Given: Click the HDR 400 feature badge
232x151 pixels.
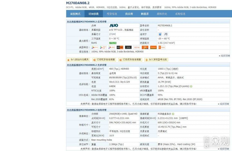Looking at the screenshot, I should tap(120, 47).
